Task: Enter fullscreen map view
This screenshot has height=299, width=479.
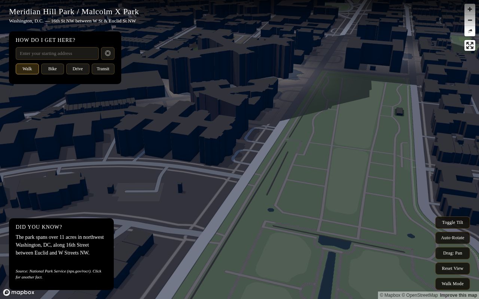Action: (470, 46)
